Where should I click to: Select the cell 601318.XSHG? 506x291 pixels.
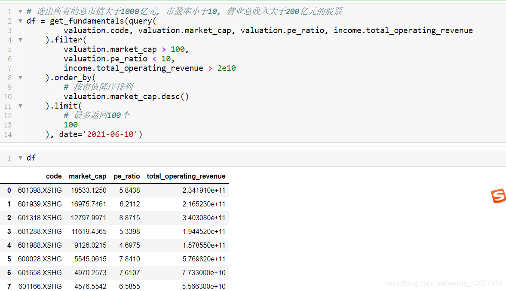coord(40,218)
